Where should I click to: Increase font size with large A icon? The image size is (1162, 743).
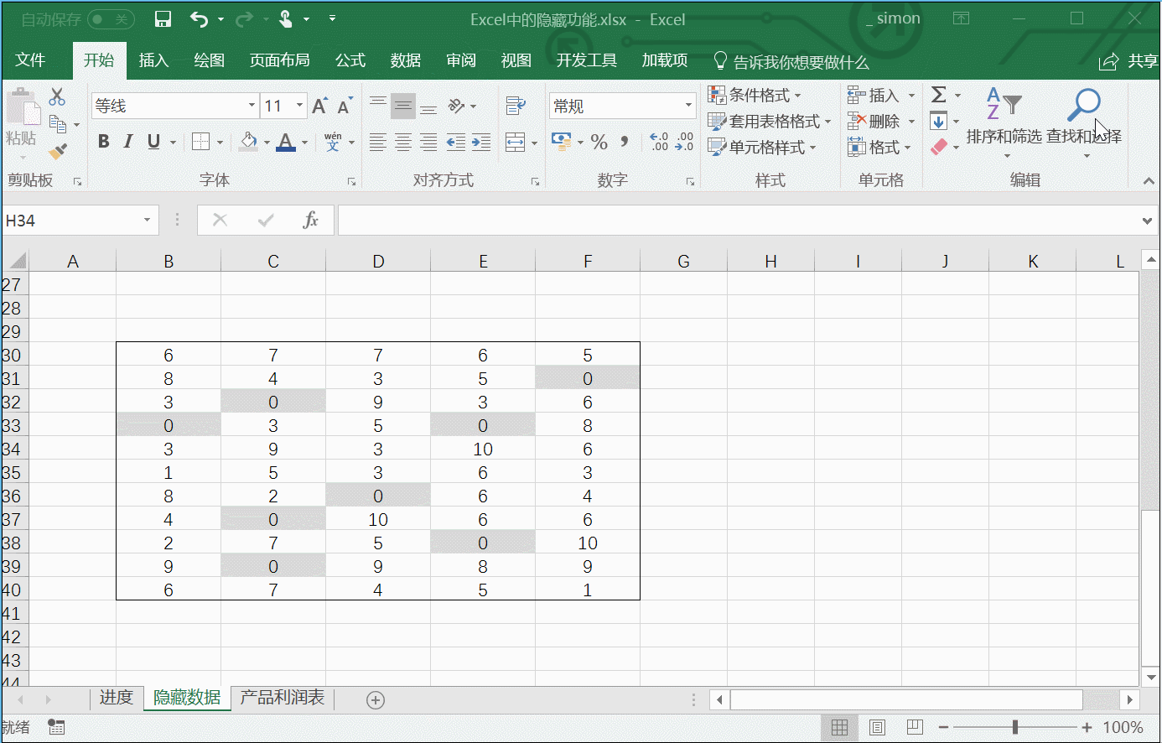tap(319, 106)
